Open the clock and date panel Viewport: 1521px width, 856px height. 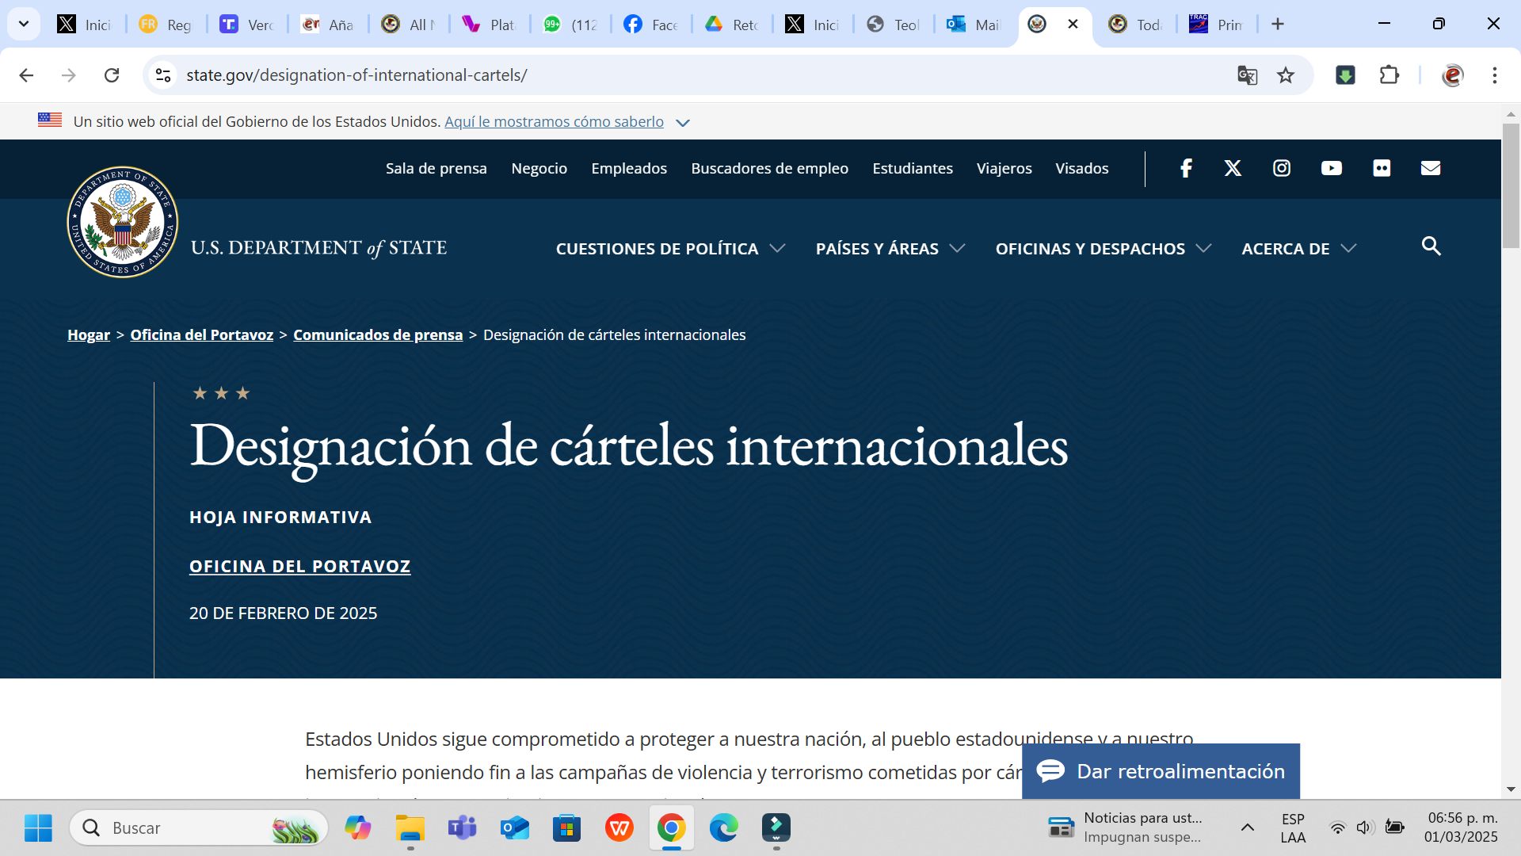pyautogui.click(x=1461, y=827)
